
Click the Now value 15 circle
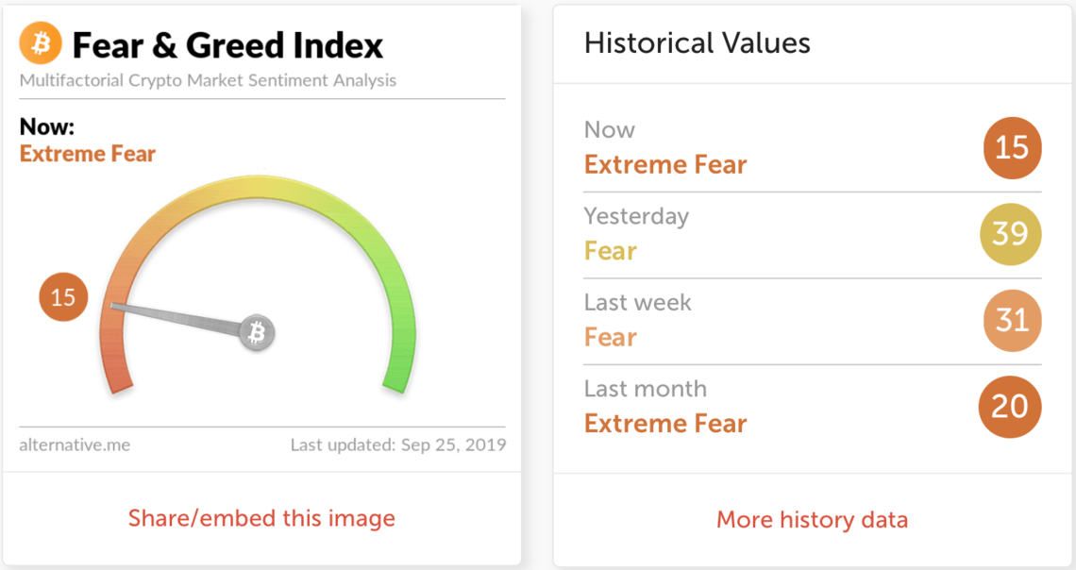click(1012, 147)
